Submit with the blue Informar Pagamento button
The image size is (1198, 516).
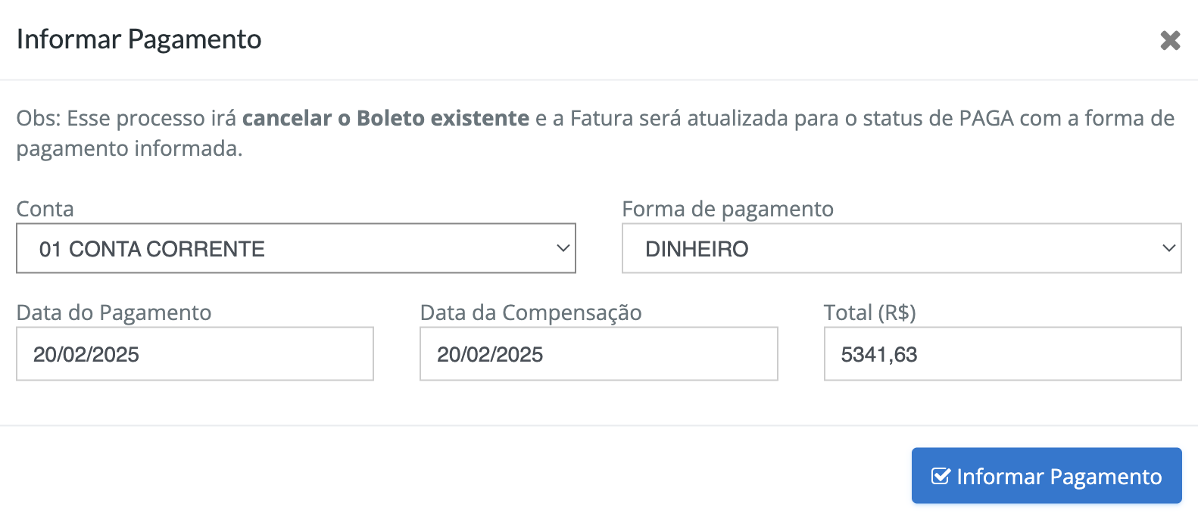point(1047,476)
